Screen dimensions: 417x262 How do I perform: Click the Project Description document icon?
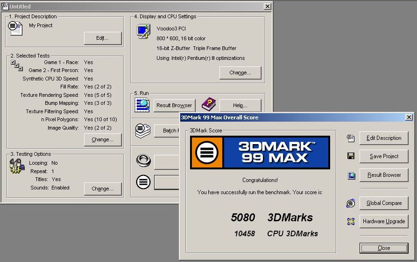pyautogui.click(x=15, y=28)
